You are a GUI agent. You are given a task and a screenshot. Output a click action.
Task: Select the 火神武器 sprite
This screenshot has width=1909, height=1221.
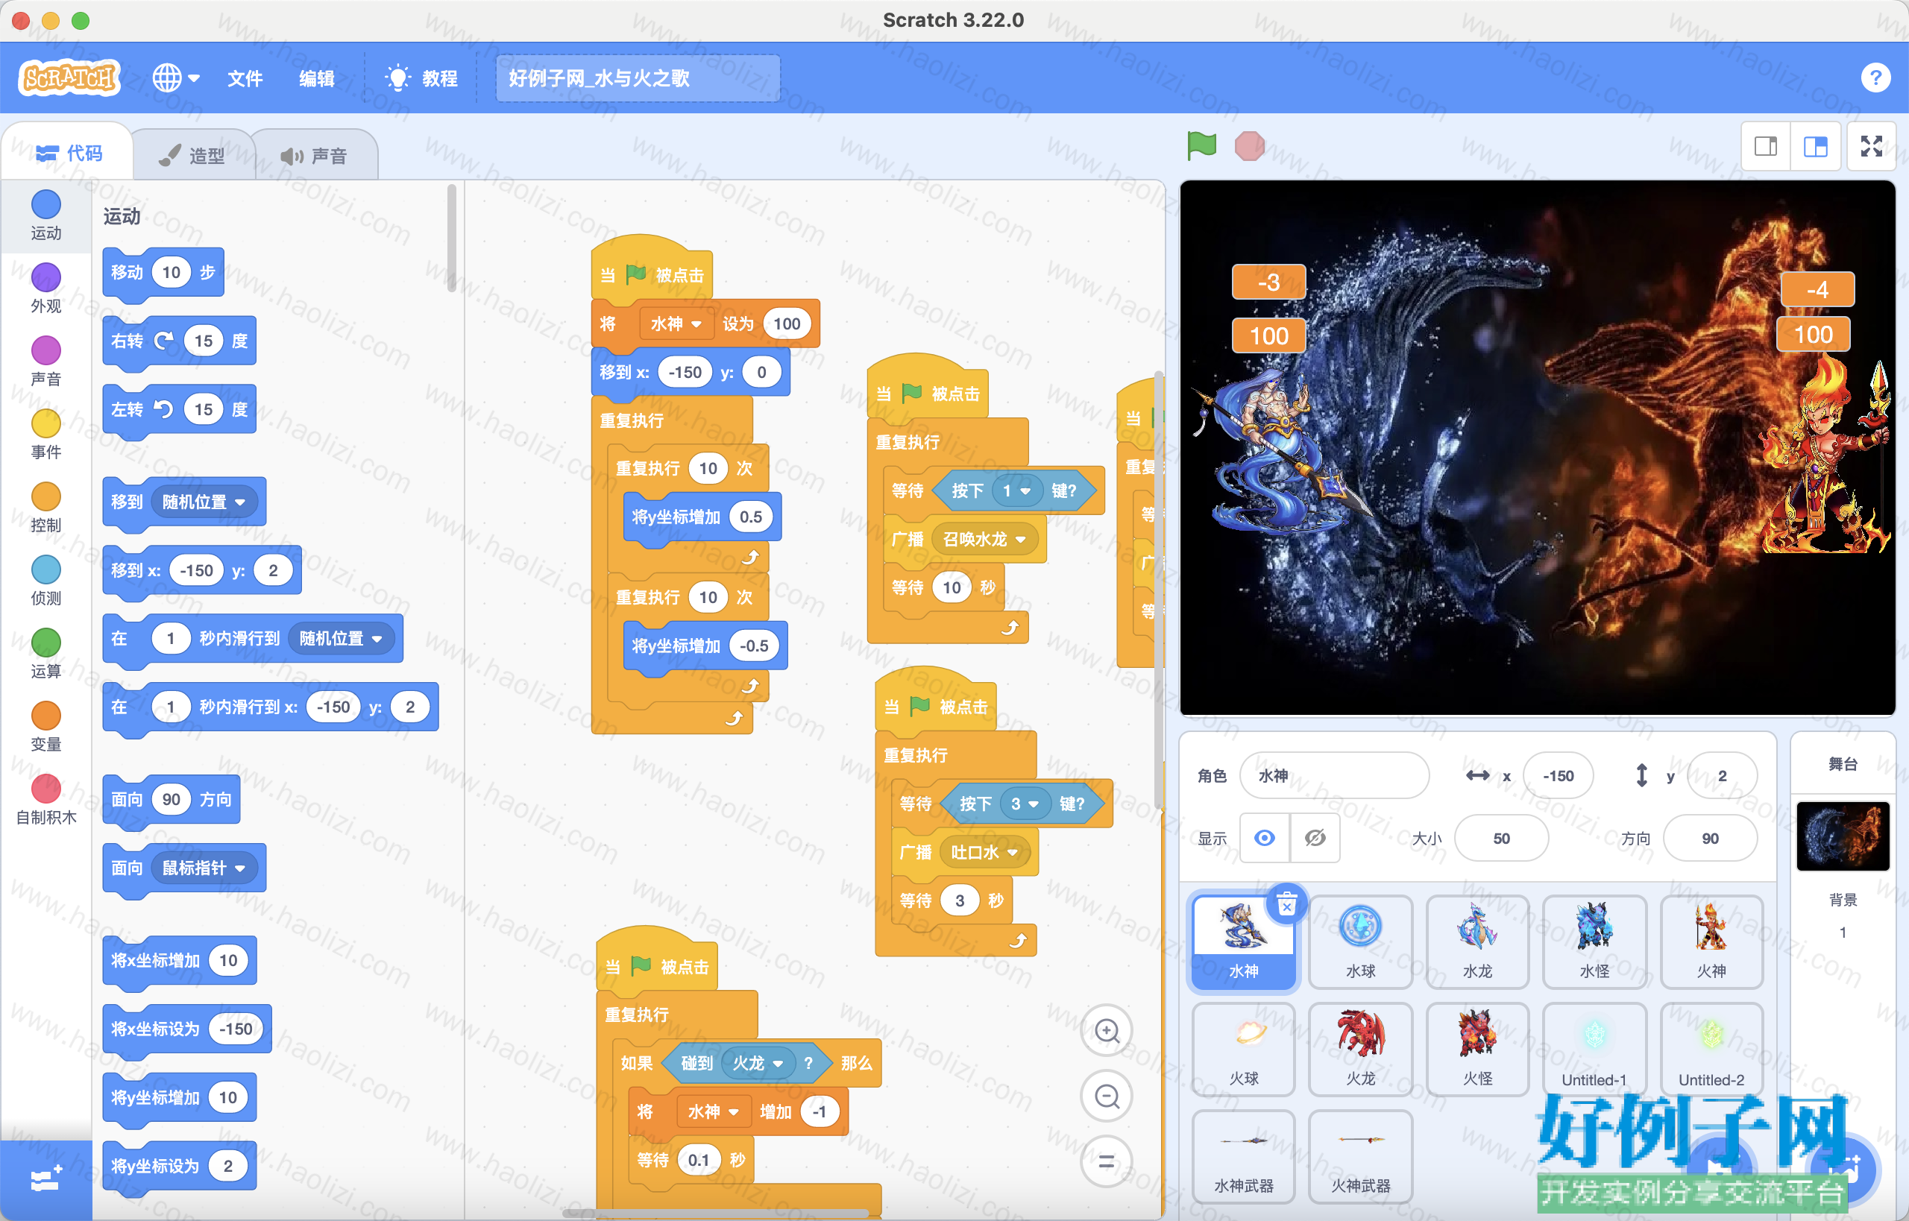[1361, 1157]
